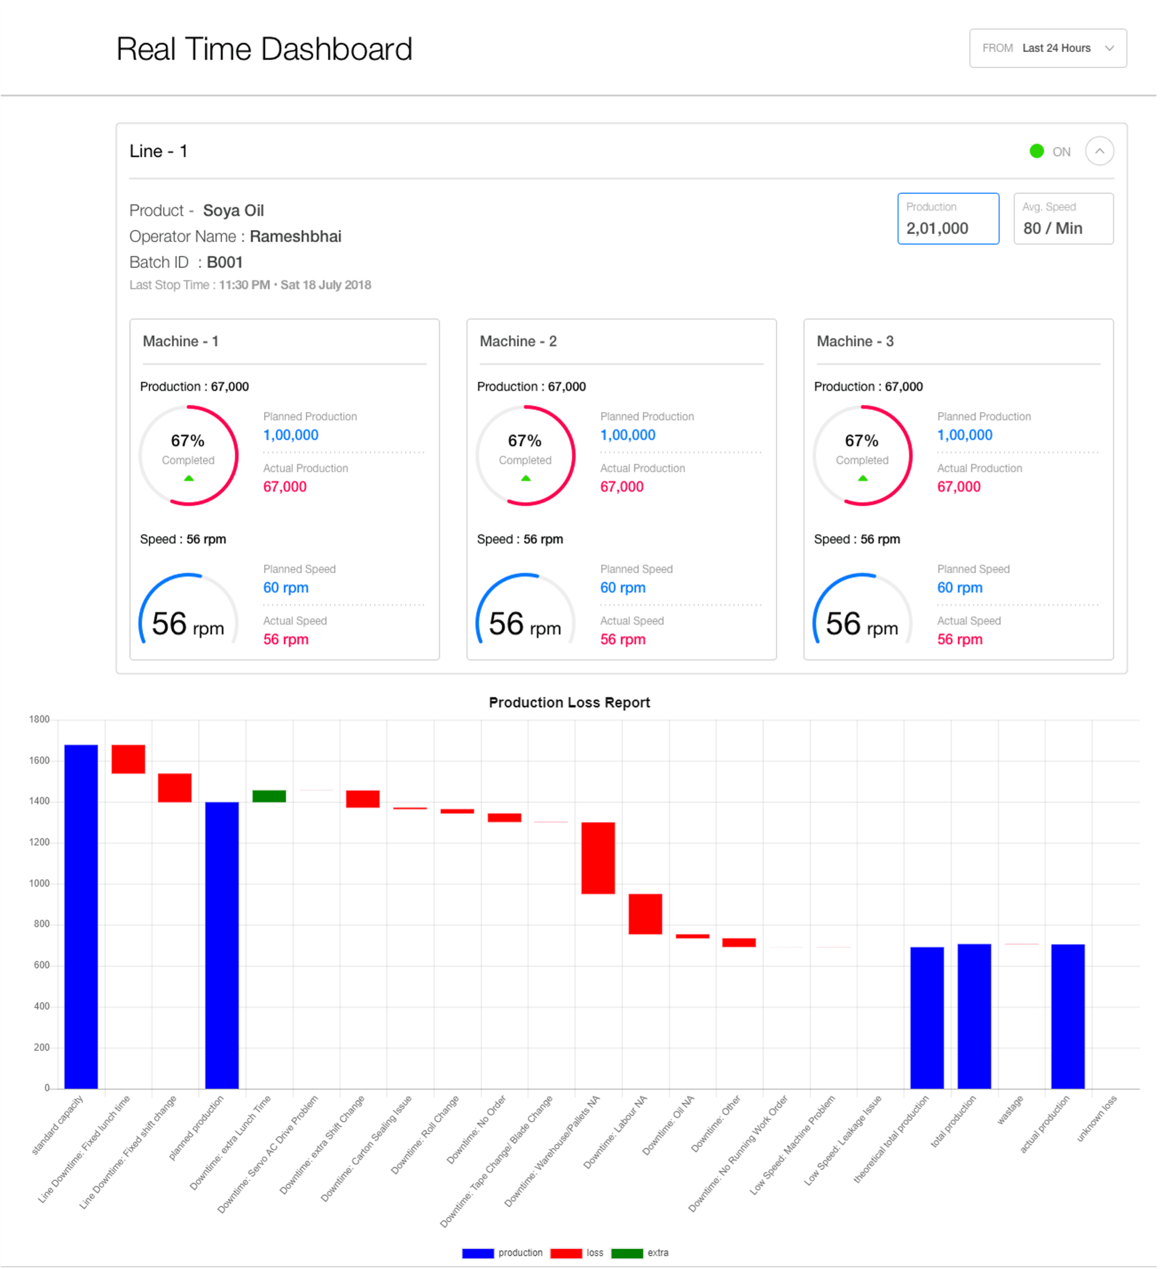Viewport: 1160px width, 1269px height.
Task: Click the Warehouse/Pallets NA red loss bar
Action: point(598,857)
